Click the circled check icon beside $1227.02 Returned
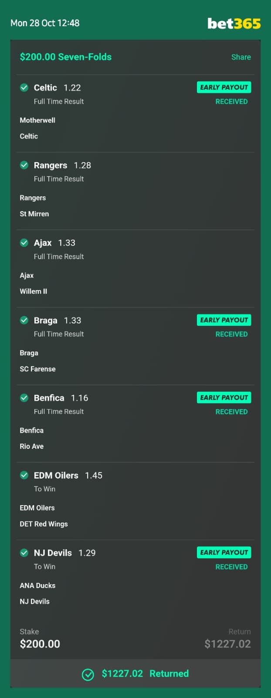 click(88, 674)
